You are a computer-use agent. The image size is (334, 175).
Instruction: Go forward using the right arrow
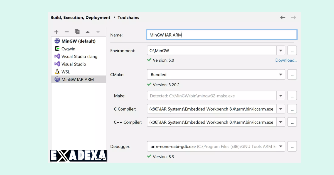coord(293,18)
